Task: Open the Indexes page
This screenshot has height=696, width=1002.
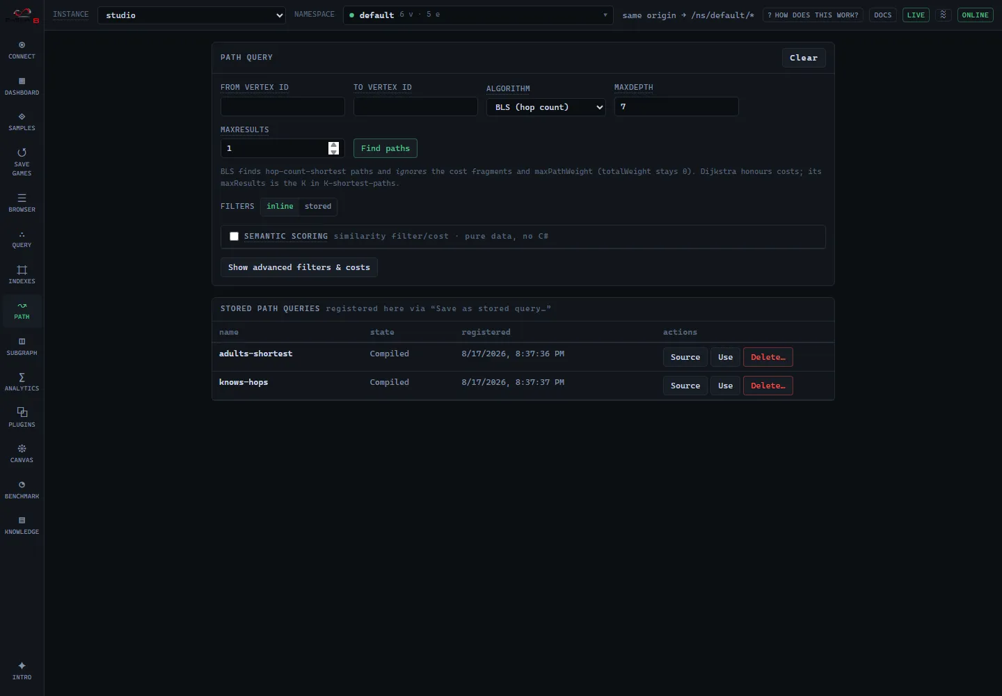Action: tap(22, 275)
